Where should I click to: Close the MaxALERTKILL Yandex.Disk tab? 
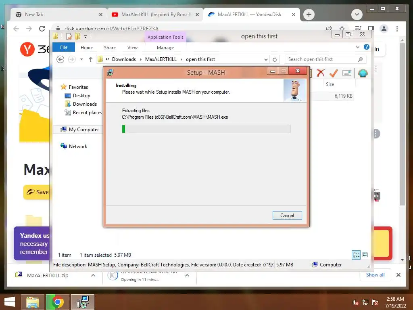[294, 15]
